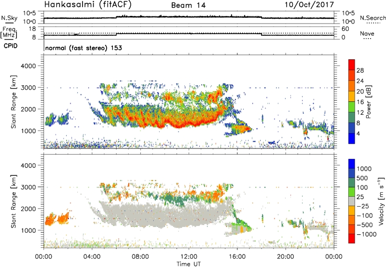386x267 pixels.
Task: Click '3000' on velocity panel range axis
Action: pyautogui.click(x=28, y=187)
